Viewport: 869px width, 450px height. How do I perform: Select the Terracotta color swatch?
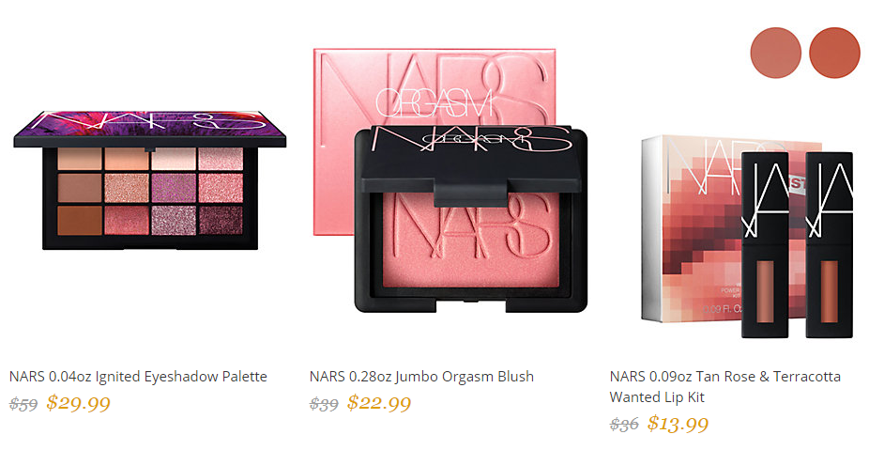coord(834,53)
